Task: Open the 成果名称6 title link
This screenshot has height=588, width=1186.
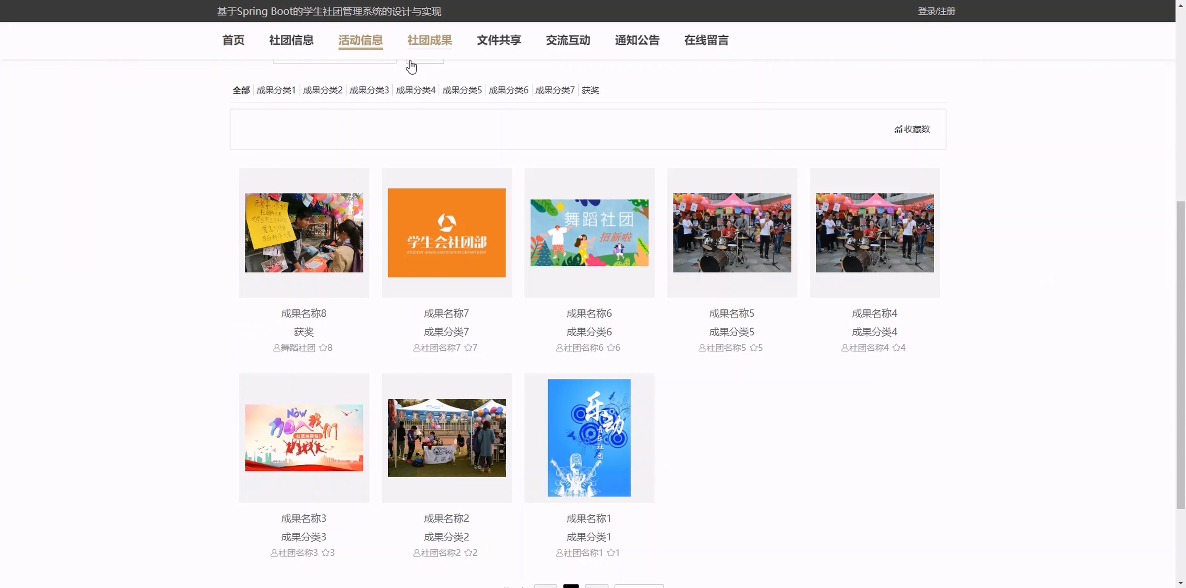Action: click(x=589, y=313)
